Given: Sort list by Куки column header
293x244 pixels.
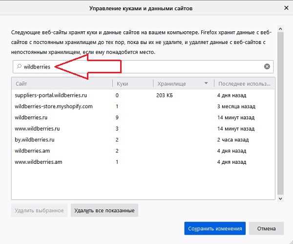Looking at the screenshot, I should 132,84.
